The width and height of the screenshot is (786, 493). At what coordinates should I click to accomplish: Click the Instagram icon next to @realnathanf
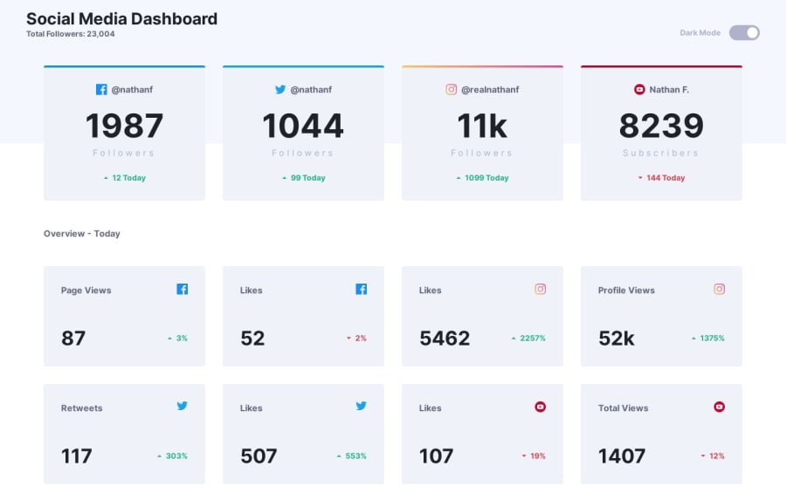point(452,89)
